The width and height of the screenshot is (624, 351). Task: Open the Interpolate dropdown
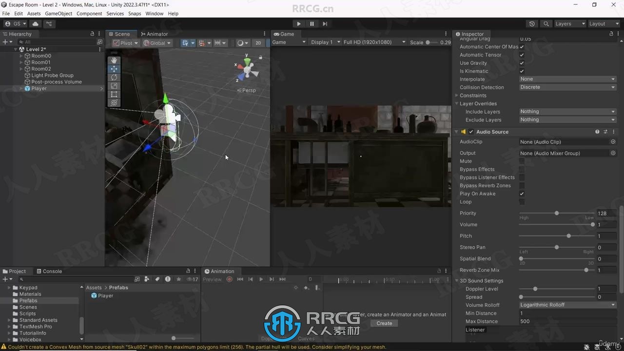click(x=567, y=79)
